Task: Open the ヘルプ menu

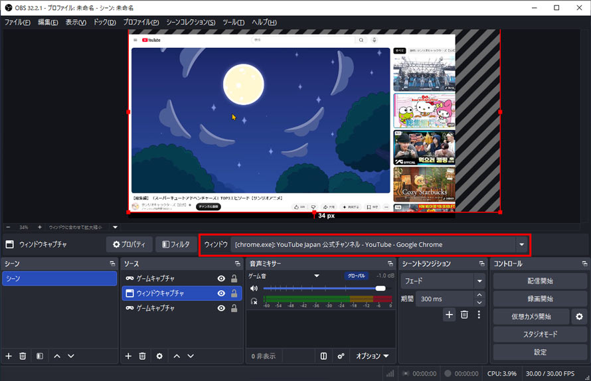Action: pyautogui.click(x=264, y=22)
